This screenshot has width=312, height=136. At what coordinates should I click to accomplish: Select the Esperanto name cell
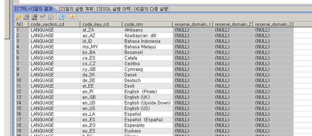(147, 125)
